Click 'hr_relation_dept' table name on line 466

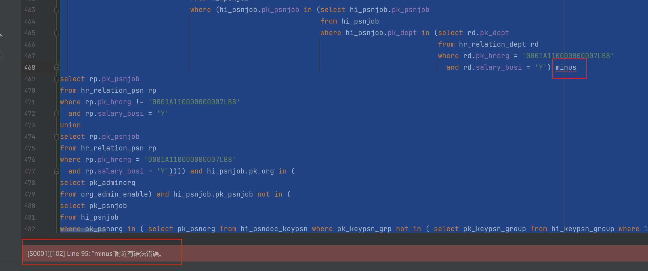pyautogui.click(x=492, y=44)
